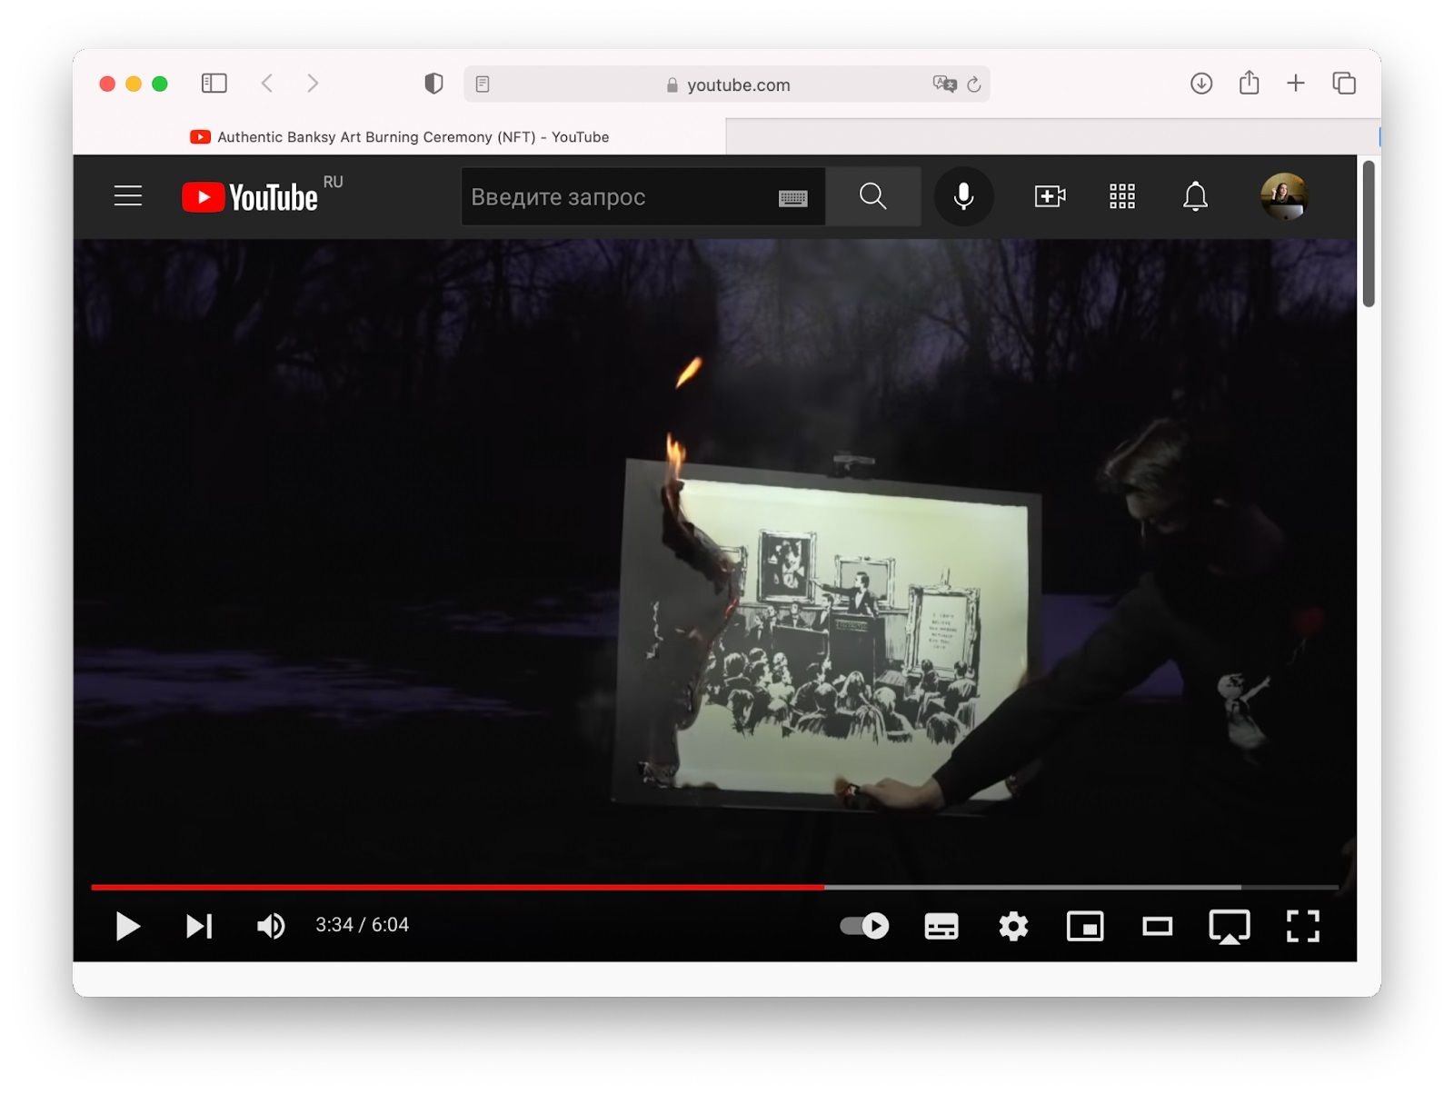Toggle the autoplay switch
This screenshot has height=1094, width=1454.
[x=864, y=926]
